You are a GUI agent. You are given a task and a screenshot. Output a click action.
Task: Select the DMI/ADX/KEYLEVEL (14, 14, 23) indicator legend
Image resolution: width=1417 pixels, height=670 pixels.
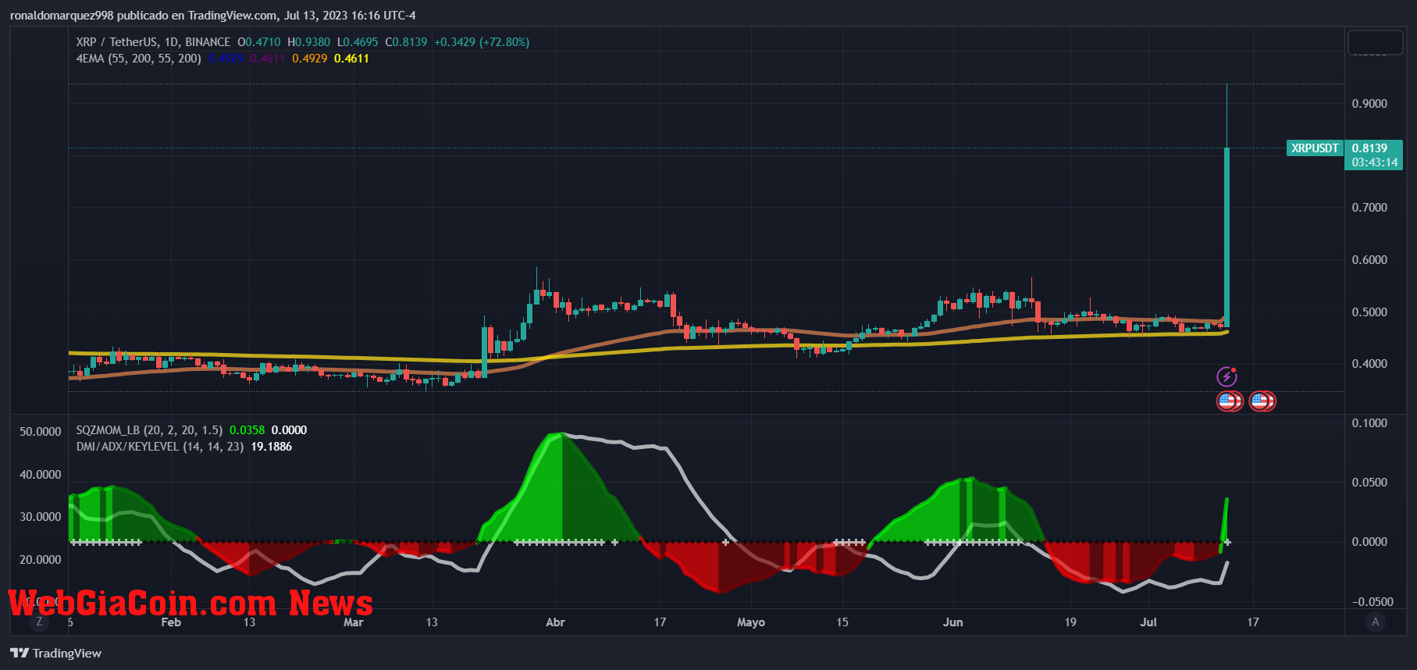tap(160, 447)
